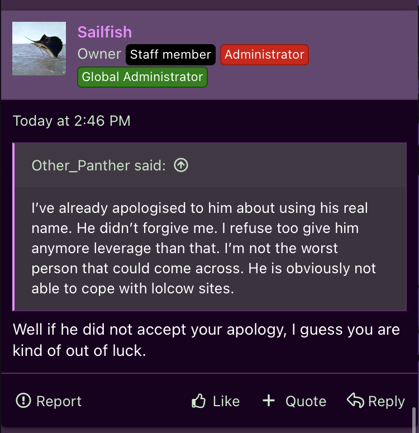Open Sailfish's sailfish avatar image
This screenshot has width=419, height=433.
click(x=40, y=49)
